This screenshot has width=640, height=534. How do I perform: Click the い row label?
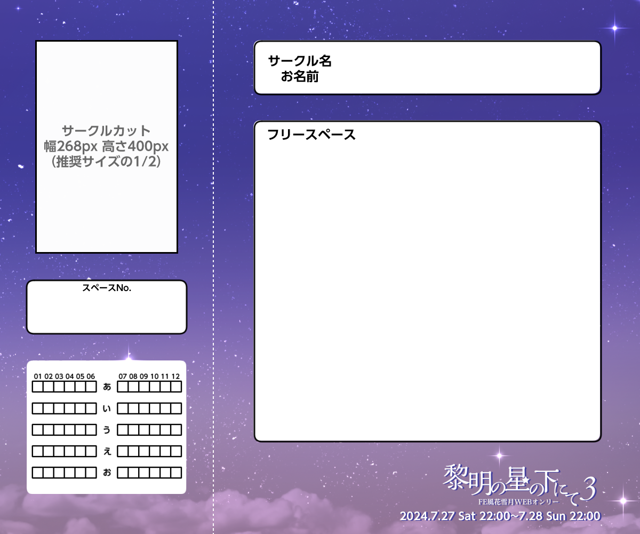107,409
